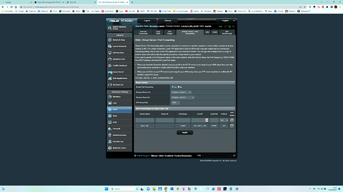Expand the Famous Game List dropdown
This screenshot has width=343, height=192.
point(182,97)
